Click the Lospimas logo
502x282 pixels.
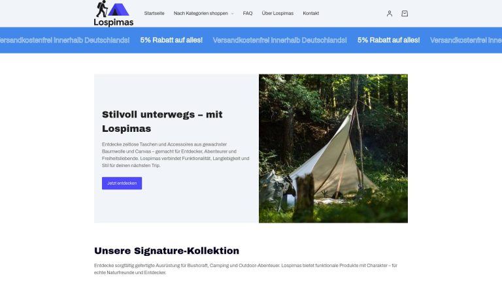click(114, 14)
